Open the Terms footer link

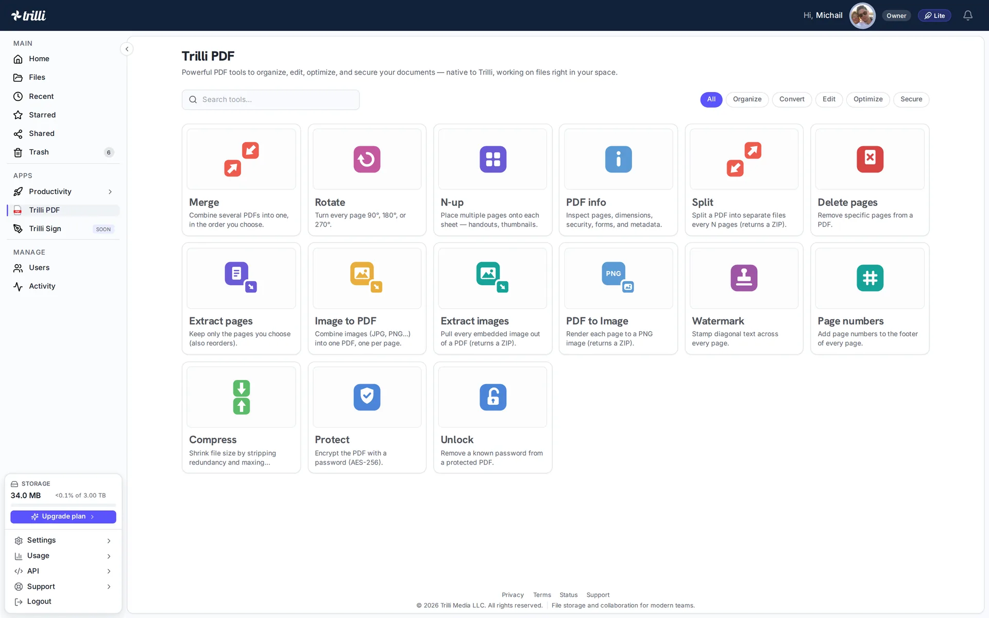pos(542,595)
